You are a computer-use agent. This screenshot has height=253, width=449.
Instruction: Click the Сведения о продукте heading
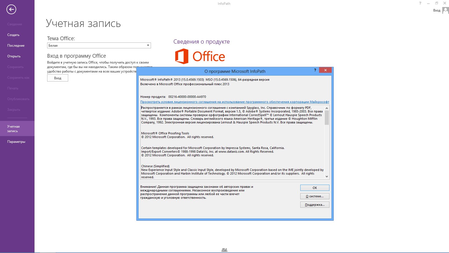click(201, 42)
